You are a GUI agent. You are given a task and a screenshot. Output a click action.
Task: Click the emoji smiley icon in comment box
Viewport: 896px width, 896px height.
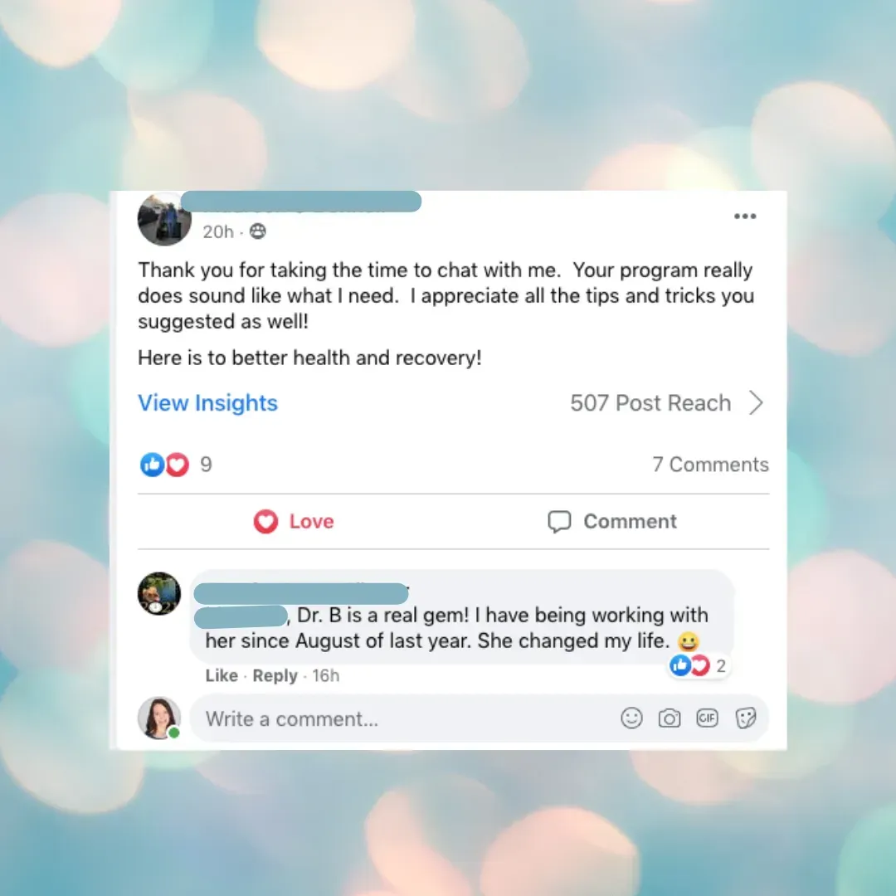[x=631, y=718]
